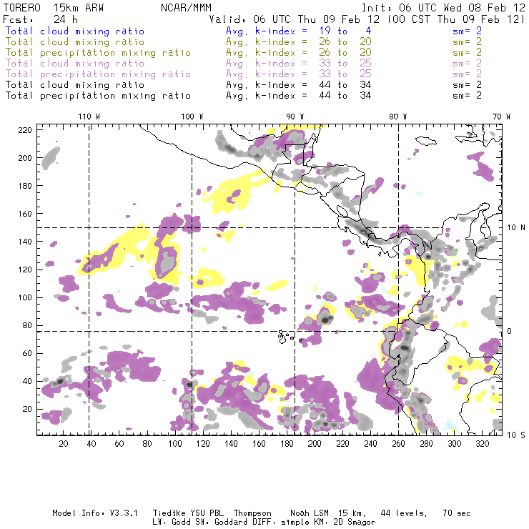Click the "Model Info: V3.3.1" footer text
The width and height of the screenshot is (529, 529).
click(x=95, y=513)
